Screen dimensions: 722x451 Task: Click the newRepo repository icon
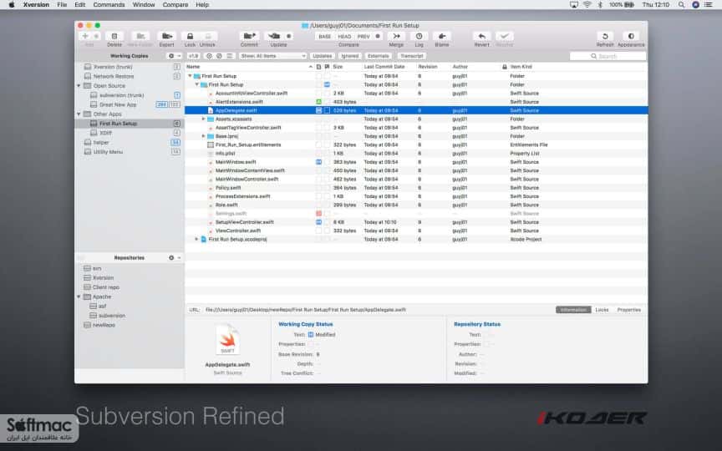point(87,325)
